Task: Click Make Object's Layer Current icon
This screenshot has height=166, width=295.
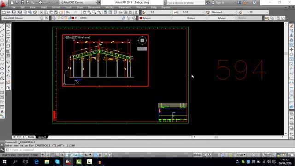Action: tap(124, 18)
